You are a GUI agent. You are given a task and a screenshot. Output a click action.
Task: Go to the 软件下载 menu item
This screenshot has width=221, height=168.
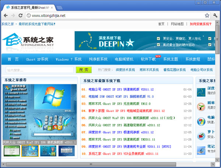tap(148, 59)
